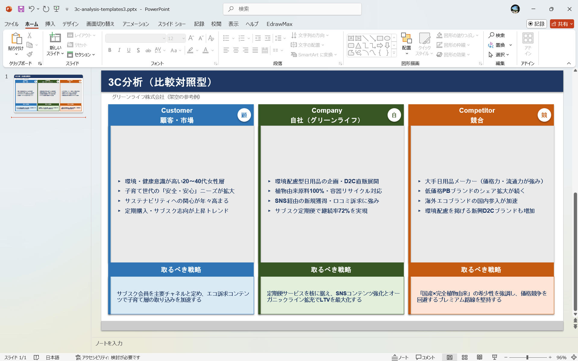The width and height of the screenshot is (578, 361).
Task: Toggle justify text alignment
Action: [x=255, y=50]
